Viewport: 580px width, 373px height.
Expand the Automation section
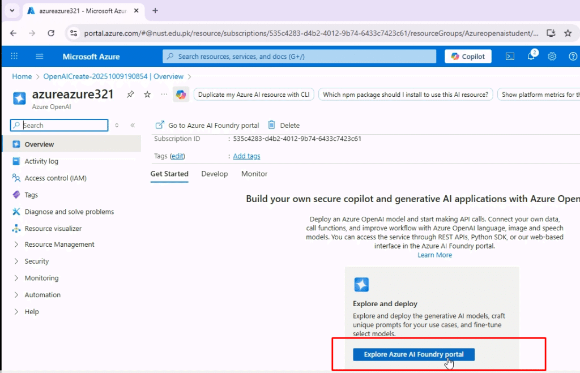tap(42, 295)
